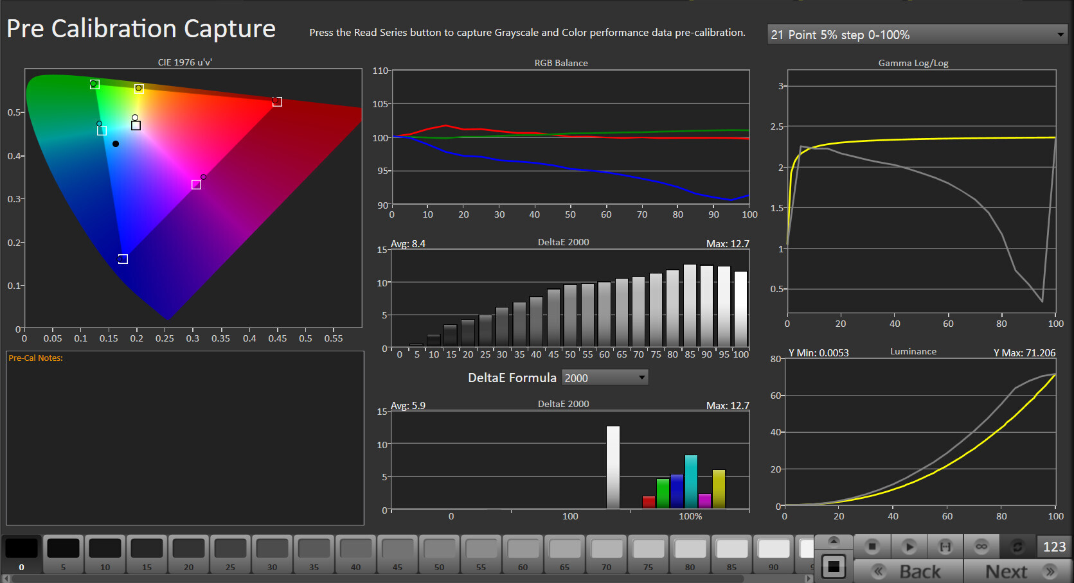Expand the pattern panel with up arrow

pos(834,541)
